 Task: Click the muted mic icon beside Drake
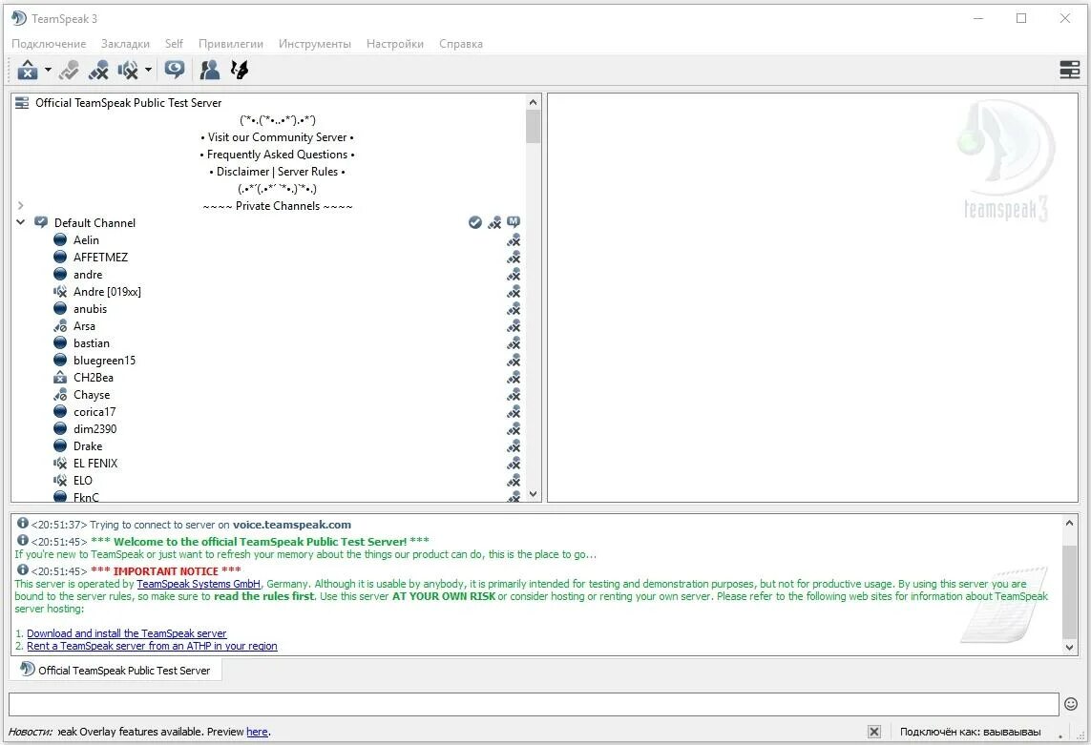(x=514, y=445)
